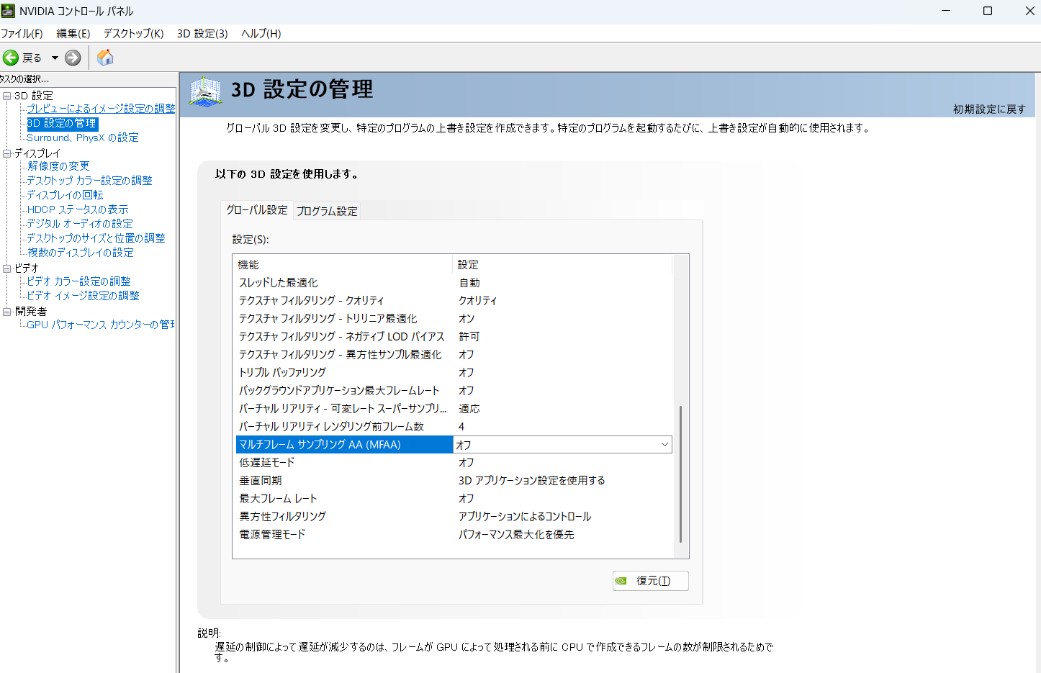Click the green Back arrow icon
1041x673 pixels.
[x=11, y=58]
